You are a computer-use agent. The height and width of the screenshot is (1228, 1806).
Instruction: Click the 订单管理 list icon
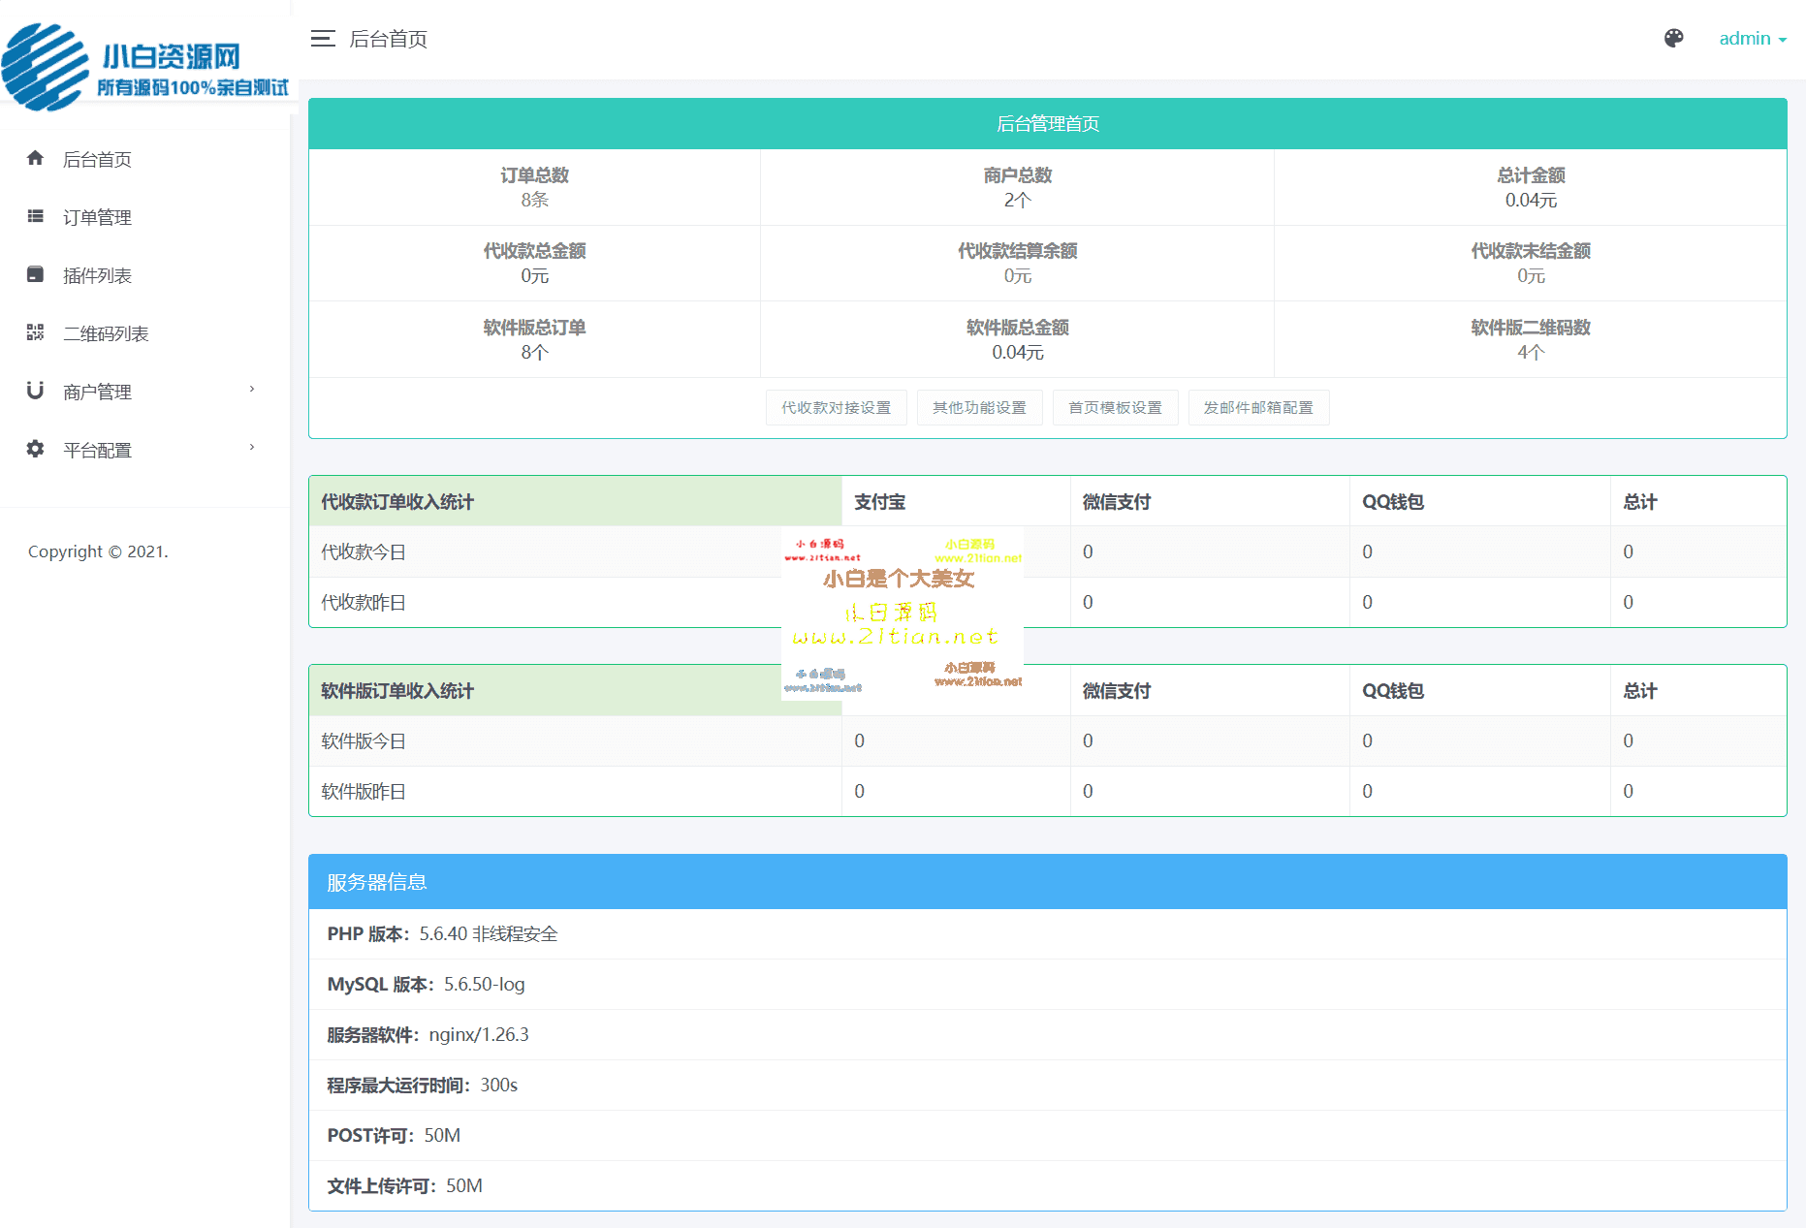(x=35, y=216)
